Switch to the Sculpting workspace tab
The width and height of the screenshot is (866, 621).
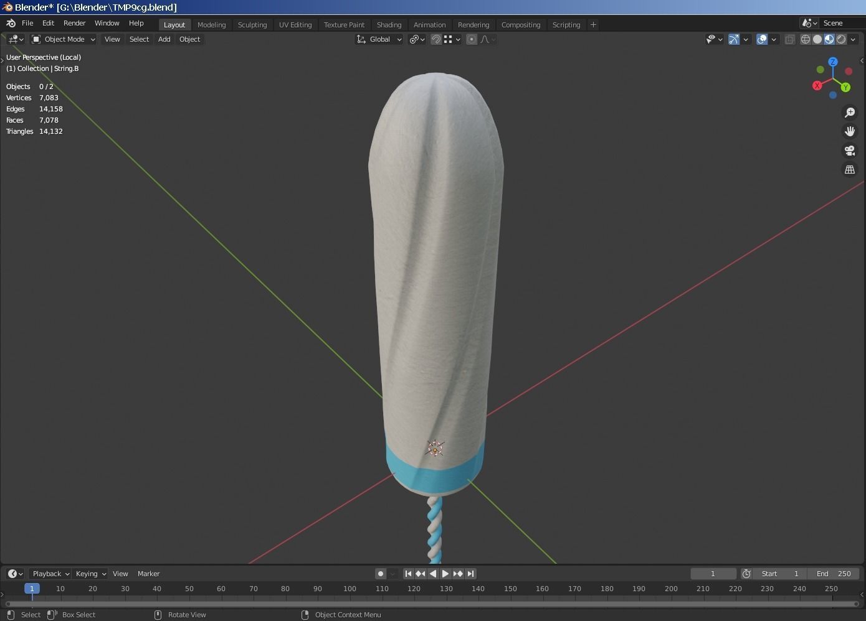(252, 25)
